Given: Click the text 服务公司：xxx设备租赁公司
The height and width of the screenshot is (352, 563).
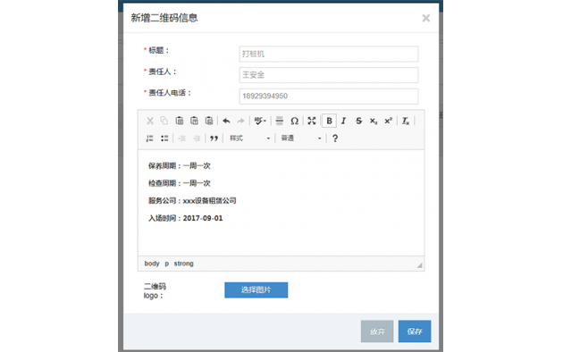Looking at the screenshot, I should (192, 201).
